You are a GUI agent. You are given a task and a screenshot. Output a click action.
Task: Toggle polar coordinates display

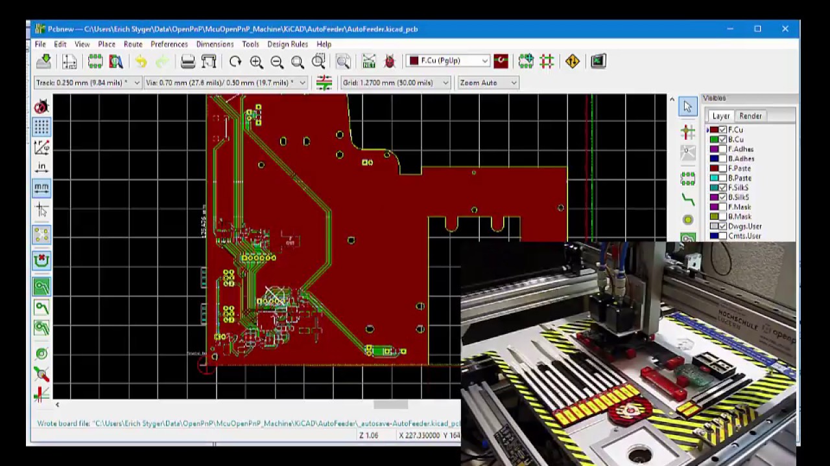[x=41, y=147]
